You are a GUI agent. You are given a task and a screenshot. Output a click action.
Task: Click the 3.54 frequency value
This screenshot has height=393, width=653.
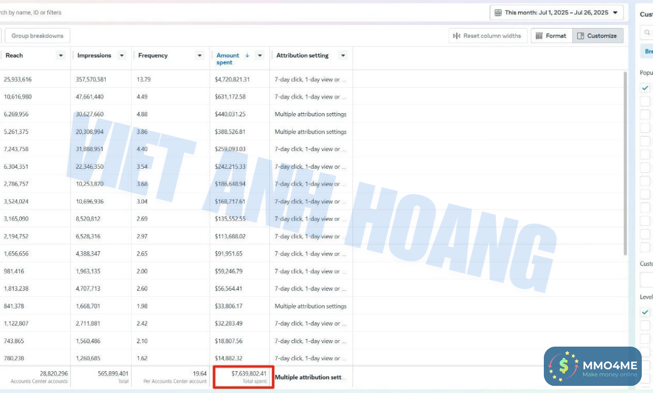coord(142,167)
